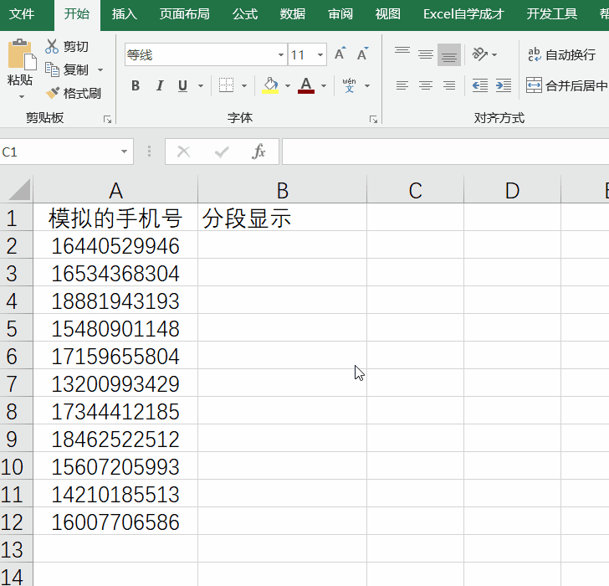The width and height of the screenshot is (609, 586).
Task: Cut the selection with the scissors icon
Action: coord(51,46)
